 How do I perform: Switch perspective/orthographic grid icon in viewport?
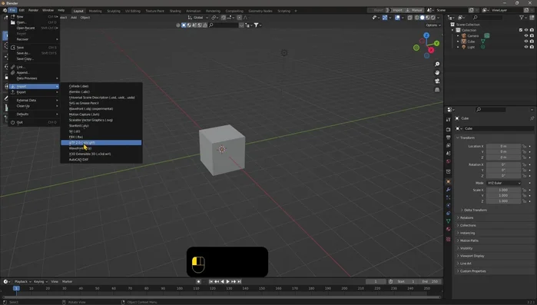437,90
